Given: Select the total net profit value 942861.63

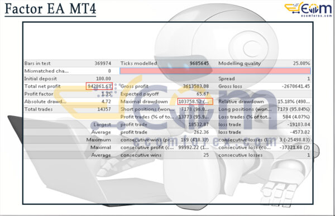Looking at the screenshot, I should [99, 87].
